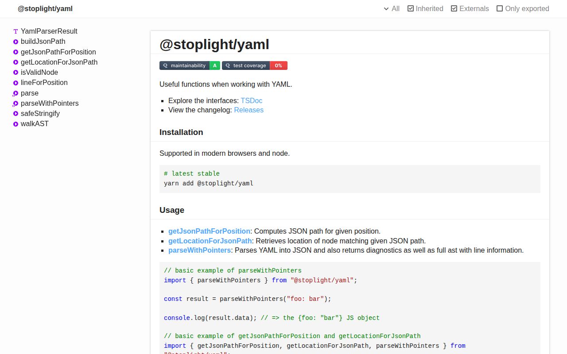Click the '# latest stable' code comment

(192, 174)
